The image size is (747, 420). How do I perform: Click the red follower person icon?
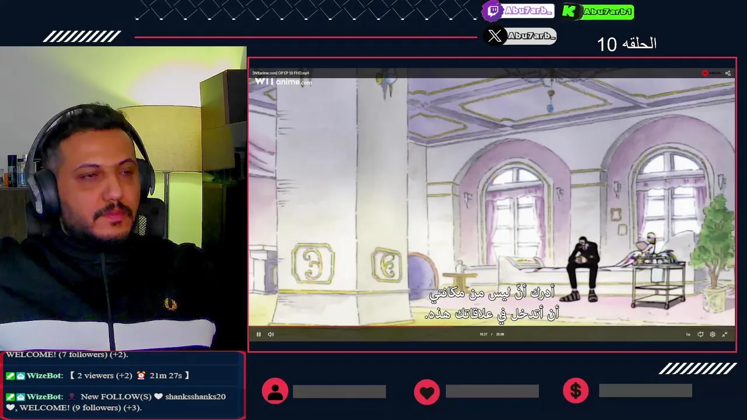(275, 391)
